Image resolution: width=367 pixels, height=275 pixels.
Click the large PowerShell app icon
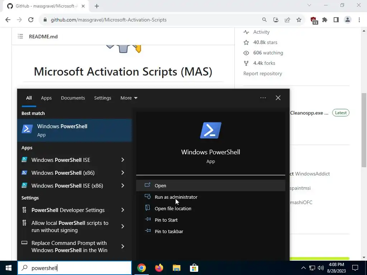point(211,130)
